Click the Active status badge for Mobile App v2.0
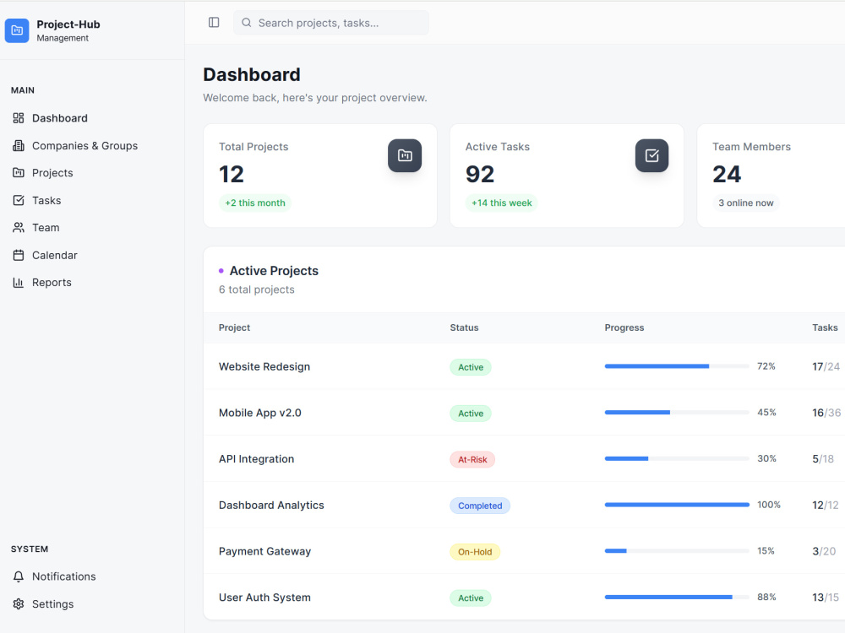The height and width of the screenshot is (633, 845). click(x=471, y=414)
